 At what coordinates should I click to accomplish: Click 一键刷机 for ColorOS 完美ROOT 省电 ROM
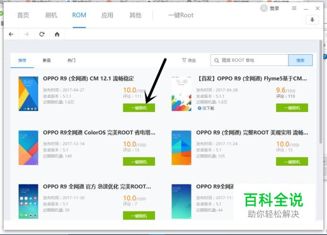click(139, 161)
